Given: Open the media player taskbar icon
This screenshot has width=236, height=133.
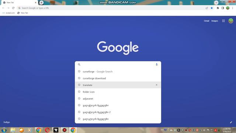Looking at the screenshot, I should tap(29, 130).
